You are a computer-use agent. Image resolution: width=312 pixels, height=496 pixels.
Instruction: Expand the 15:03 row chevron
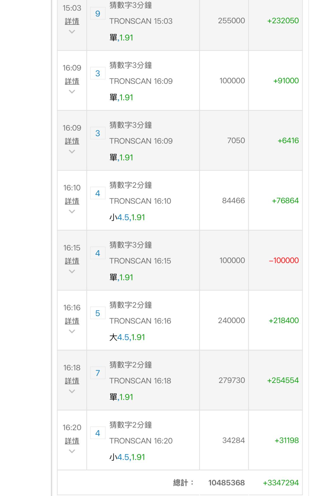click(x=72, y=32)
